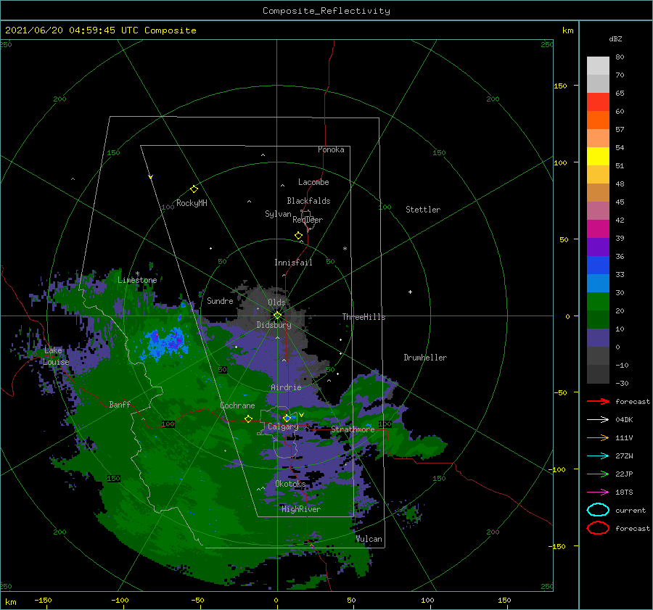Pick the yellow 54 dBZ color swatch

598,157
